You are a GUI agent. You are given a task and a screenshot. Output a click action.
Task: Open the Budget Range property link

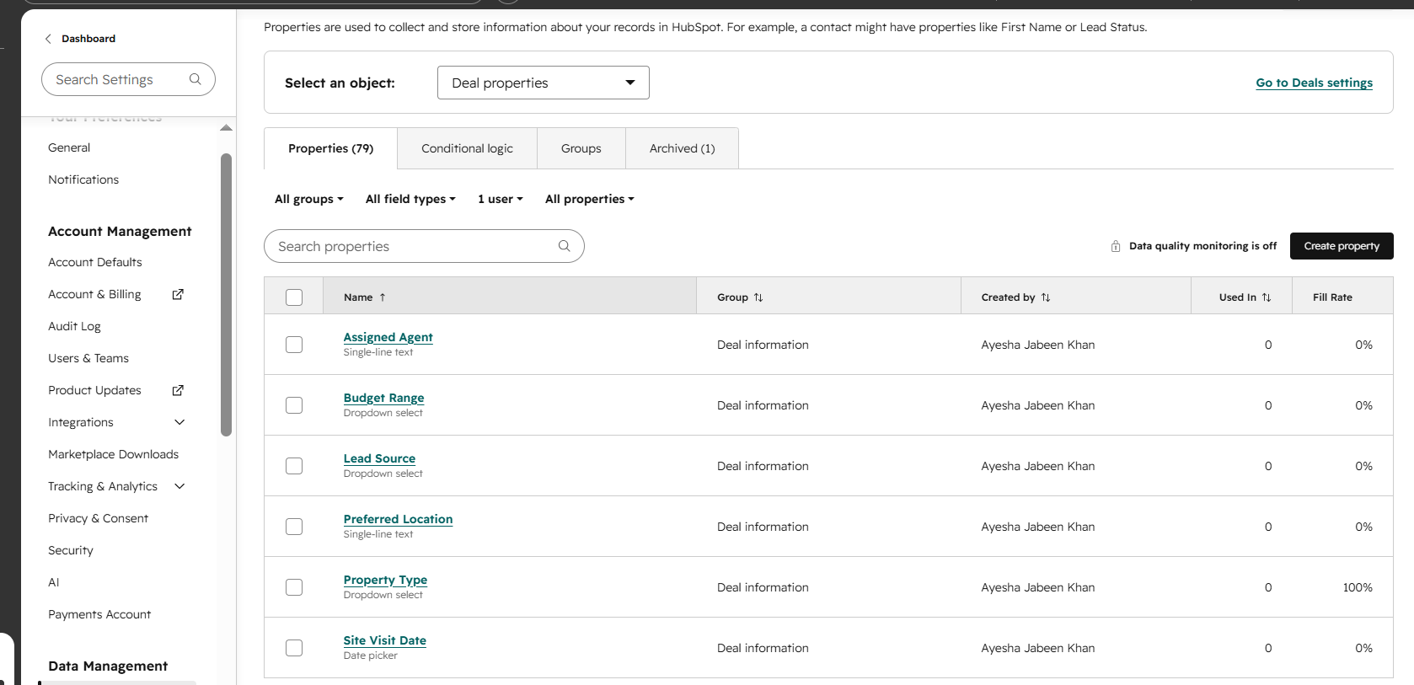[383, 398]
